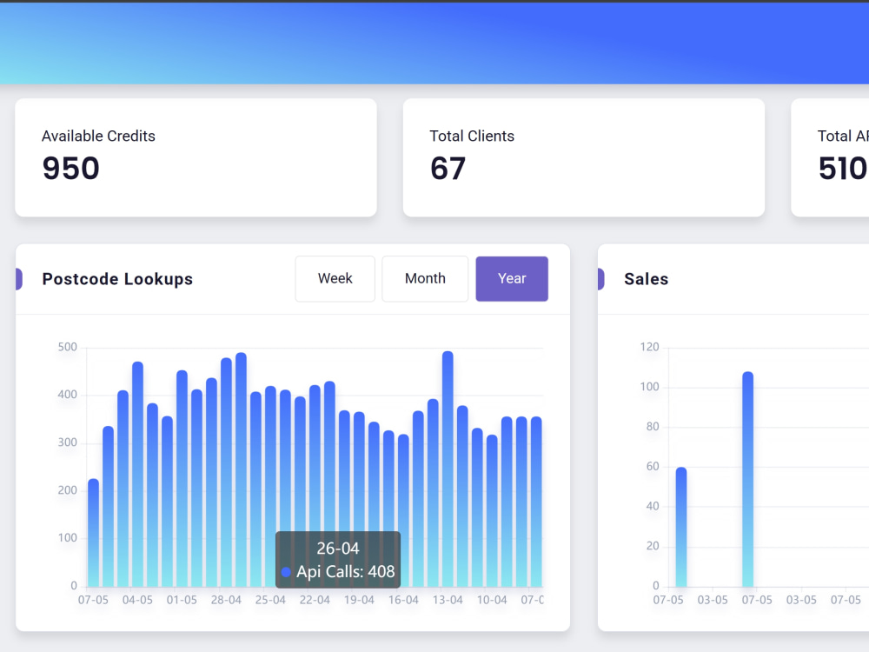
Task: Select the first 07-05 bar in Postcode Lookups
Action: pyautogui.click(x=93, y=530)
